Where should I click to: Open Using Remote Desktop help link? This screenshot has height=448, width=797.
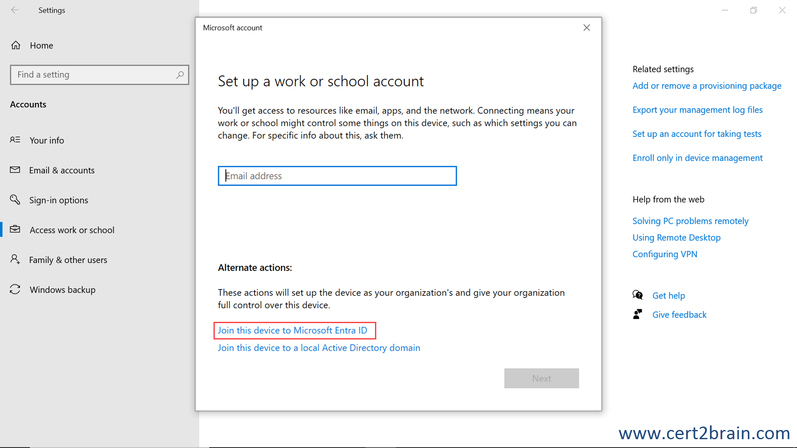pos(677,238)
